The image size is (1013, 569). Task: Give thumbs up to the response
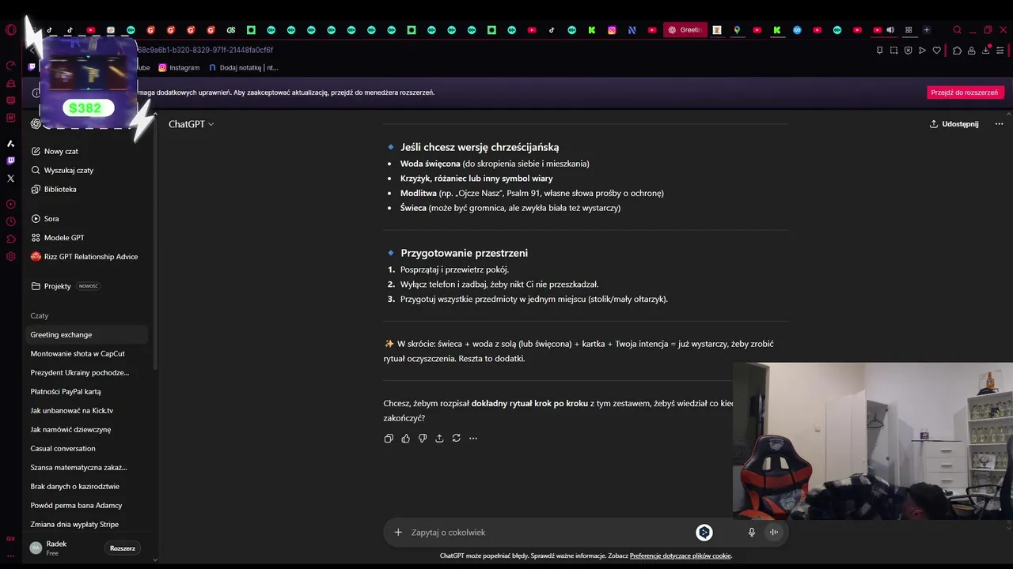[x=405, y=438]
